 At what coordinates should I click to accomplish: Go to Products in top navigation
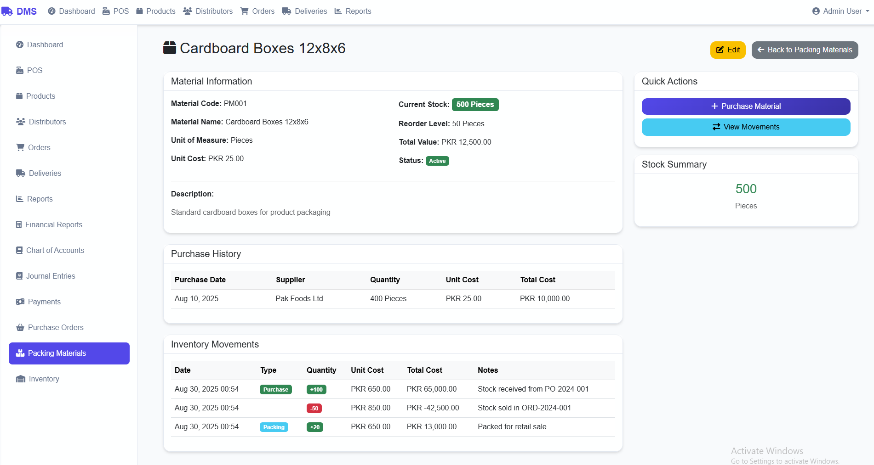point(156,11)
